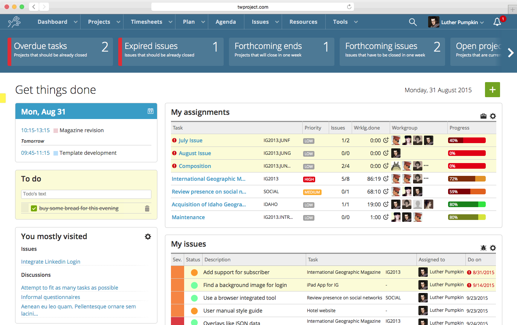Screen dimensions: 517x325
Task: Click the green plus add button
Action: (492, 90)
